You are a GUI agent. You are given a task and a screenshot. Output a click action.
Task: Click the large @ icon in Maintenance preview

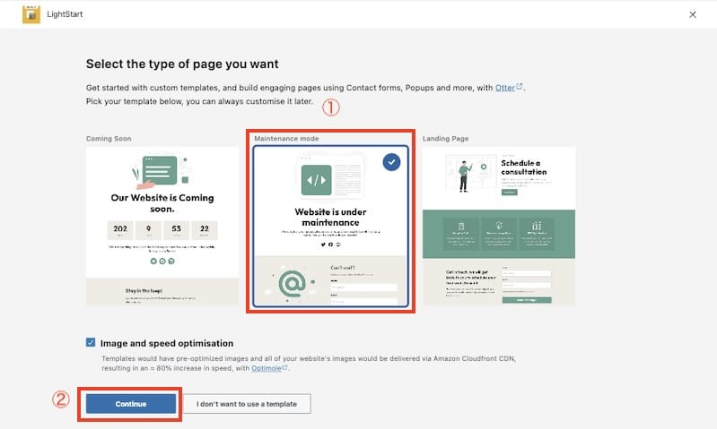coord(293,284)
